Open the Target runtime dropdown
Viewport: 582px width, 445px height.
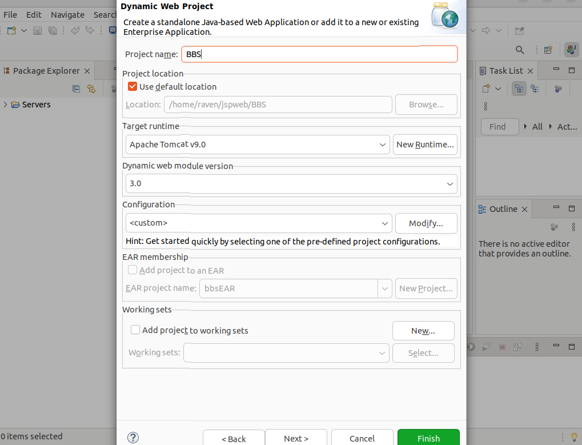tap(258, 145)
